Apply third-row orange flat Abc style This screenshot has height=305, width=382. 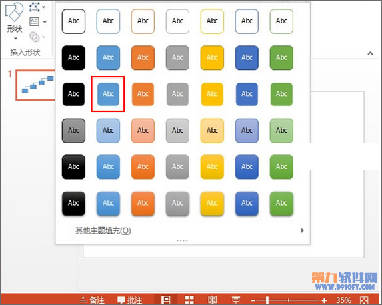click(143, 94)
